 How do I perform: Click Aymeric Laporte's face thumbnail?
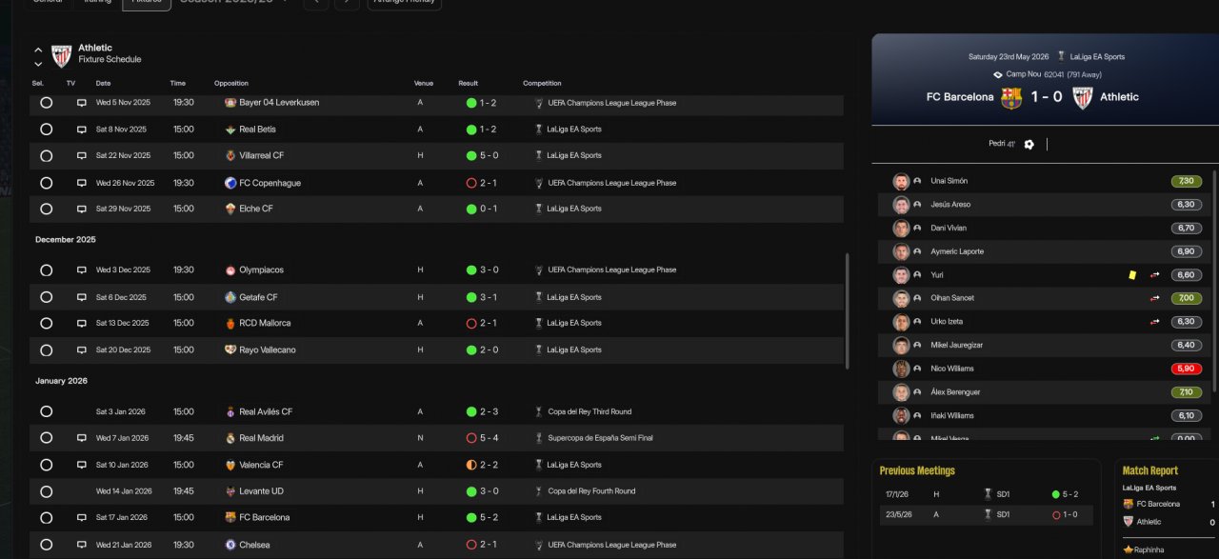tap(901, 251)
